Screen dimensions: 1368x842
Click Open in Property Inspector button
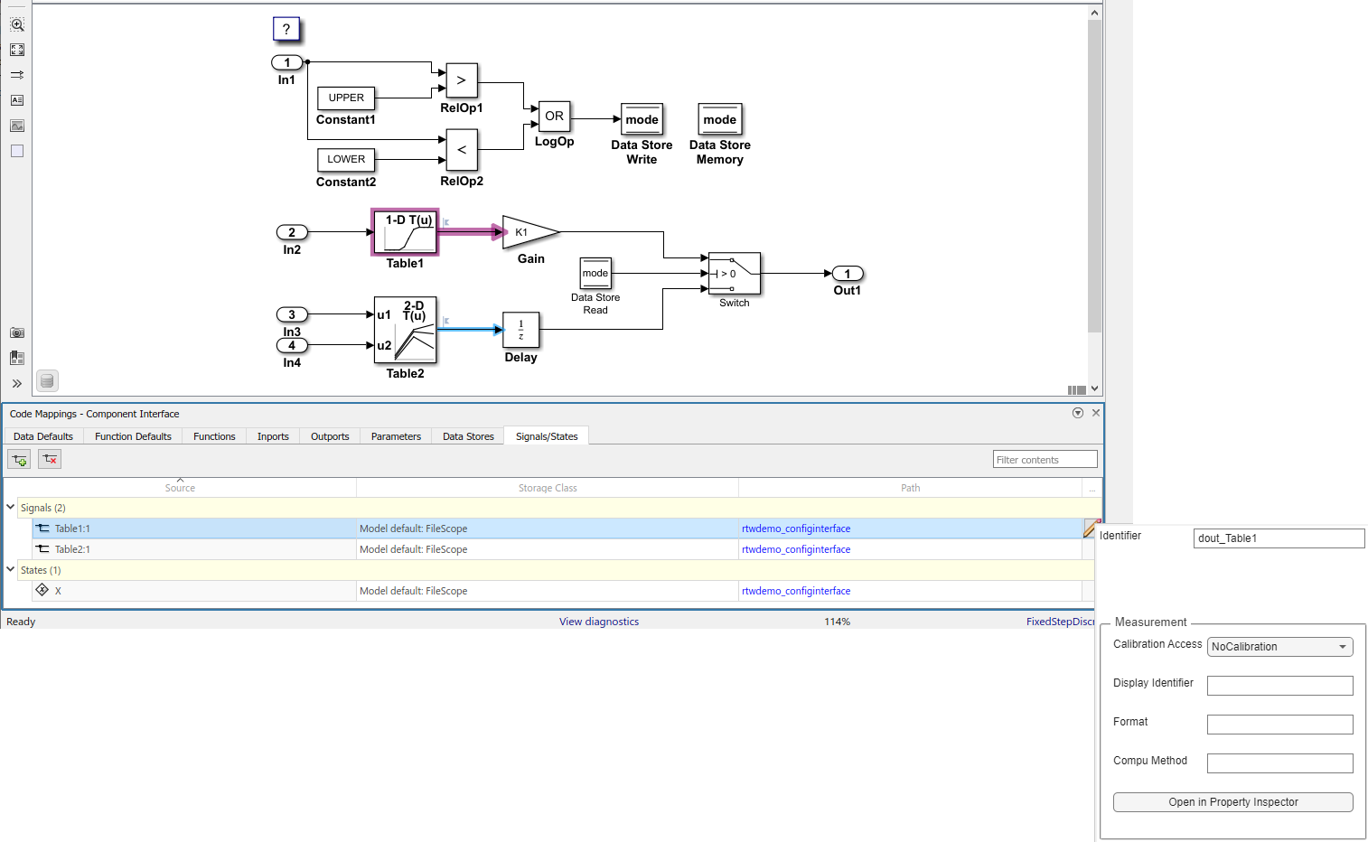coord(1232,802)
